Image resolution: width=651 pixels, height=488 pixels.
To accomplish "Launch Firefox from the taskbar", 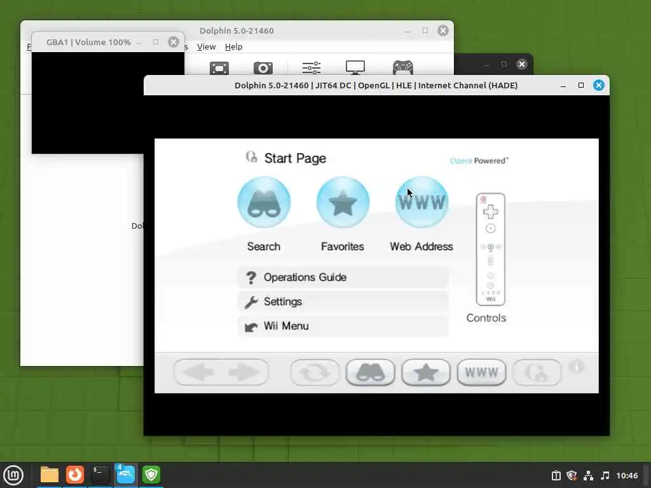I will [75, 475].
